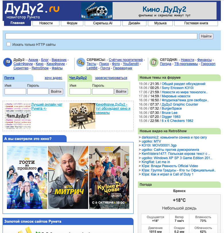224x233 pixels.
Task: Click the Брянск weather city label
Action: 179,191
